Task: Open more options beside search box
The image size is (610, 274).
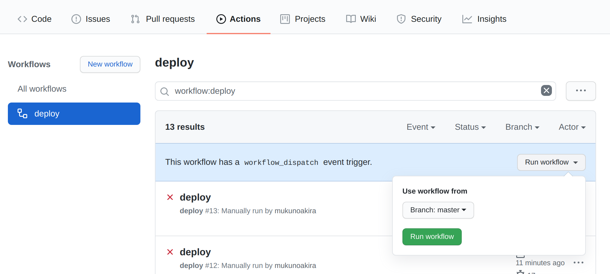Action: coord(581,91)
